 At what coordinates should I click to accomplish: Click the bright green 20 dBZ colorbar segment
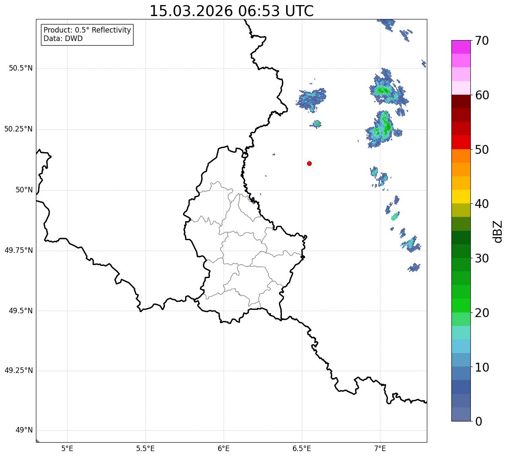[461, 305]
